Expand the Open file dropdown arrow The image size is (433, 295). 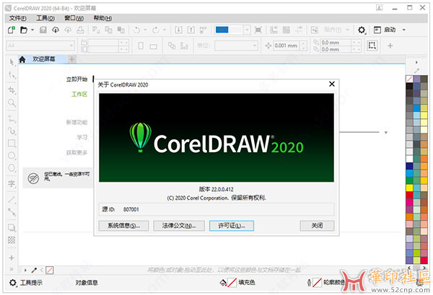(x=32, y=30)
